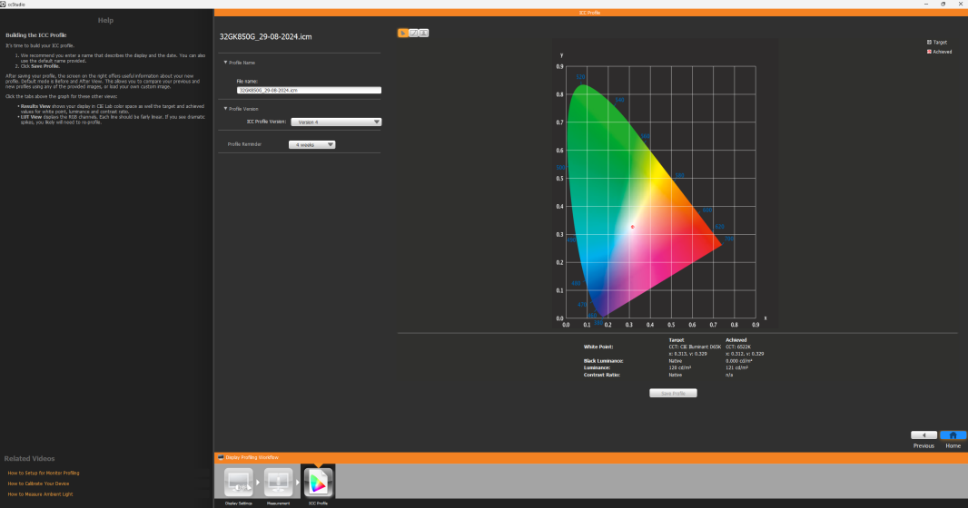Viewport: 968px width, 508px height.
Task: Click the Building the ICC Profile heading
Action: 35,35
